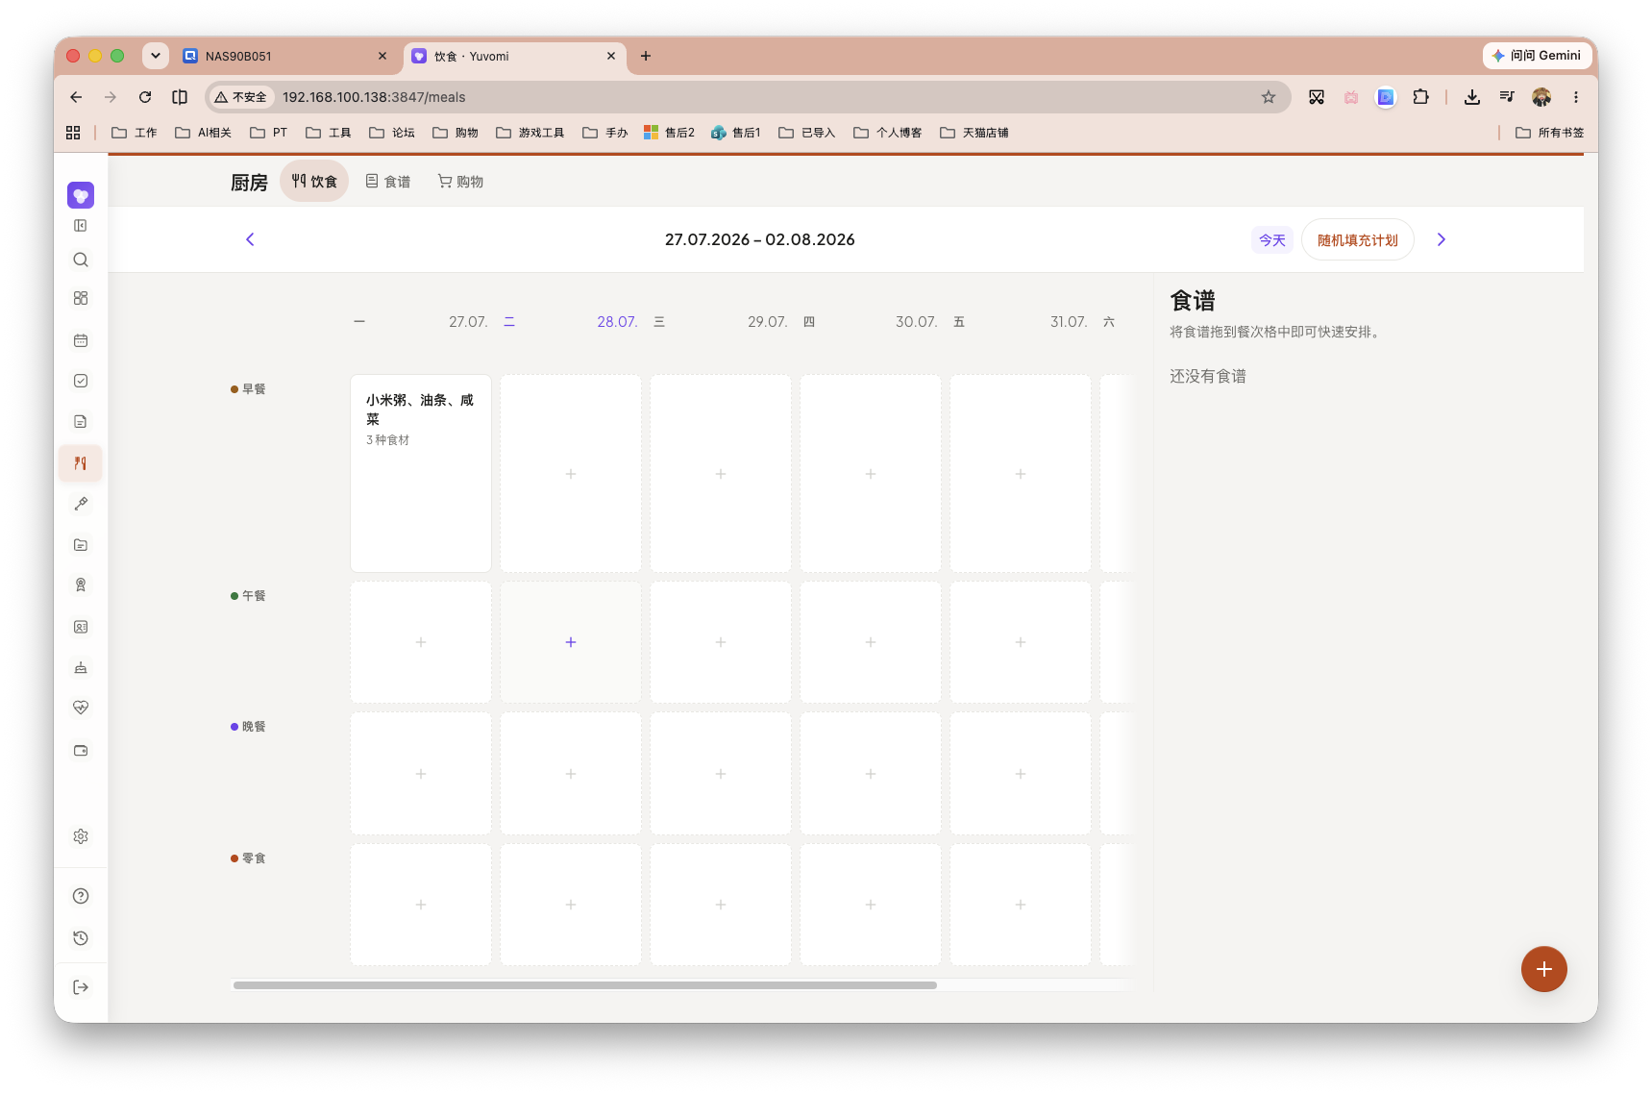The image size is (1652, 1094).
Task: Open settings gear in sidebar
Action: pos(81,836)
